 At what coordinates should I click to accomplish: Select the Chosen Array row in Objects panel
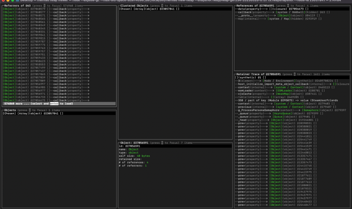(x=33, y=113)
